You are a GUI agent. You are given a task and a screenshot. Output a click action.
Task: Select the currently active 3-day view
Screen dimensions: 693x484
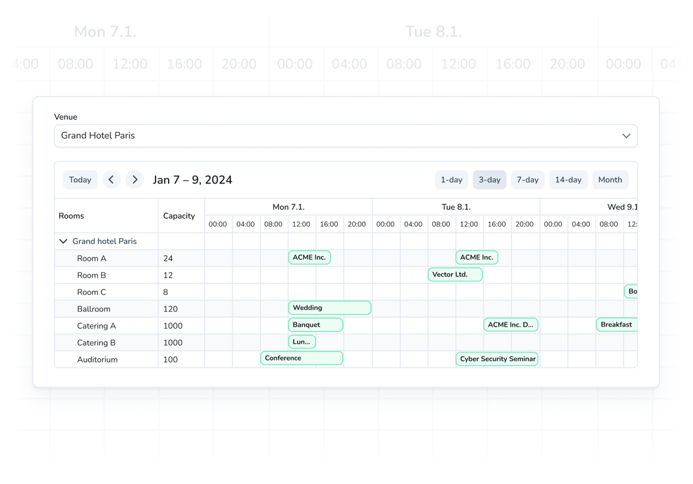[489, 180]
